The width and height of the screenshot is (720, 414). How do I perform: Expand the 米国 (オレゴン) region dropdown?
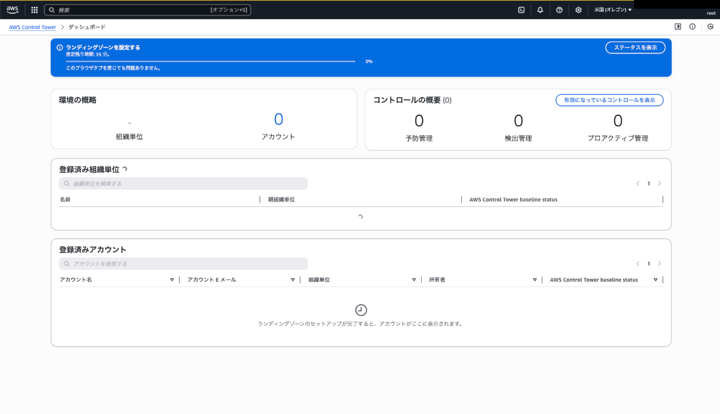(612, 10)
